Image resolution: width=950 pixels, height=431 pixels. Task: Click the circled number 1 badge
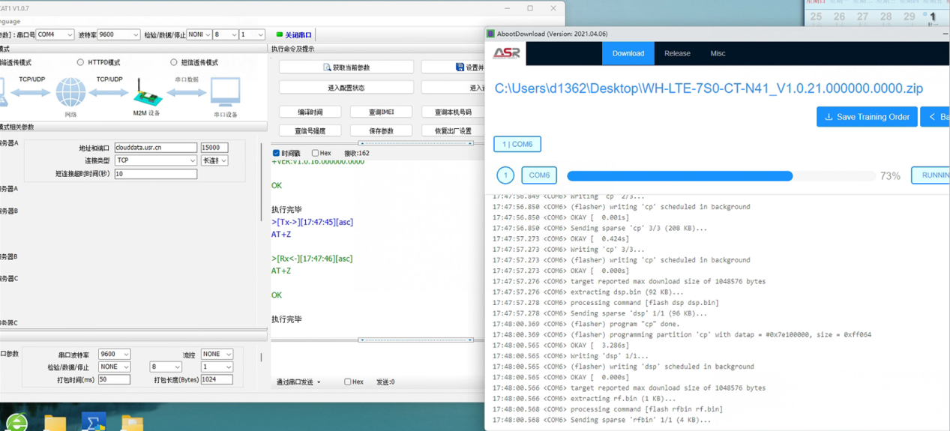point(505,175)
